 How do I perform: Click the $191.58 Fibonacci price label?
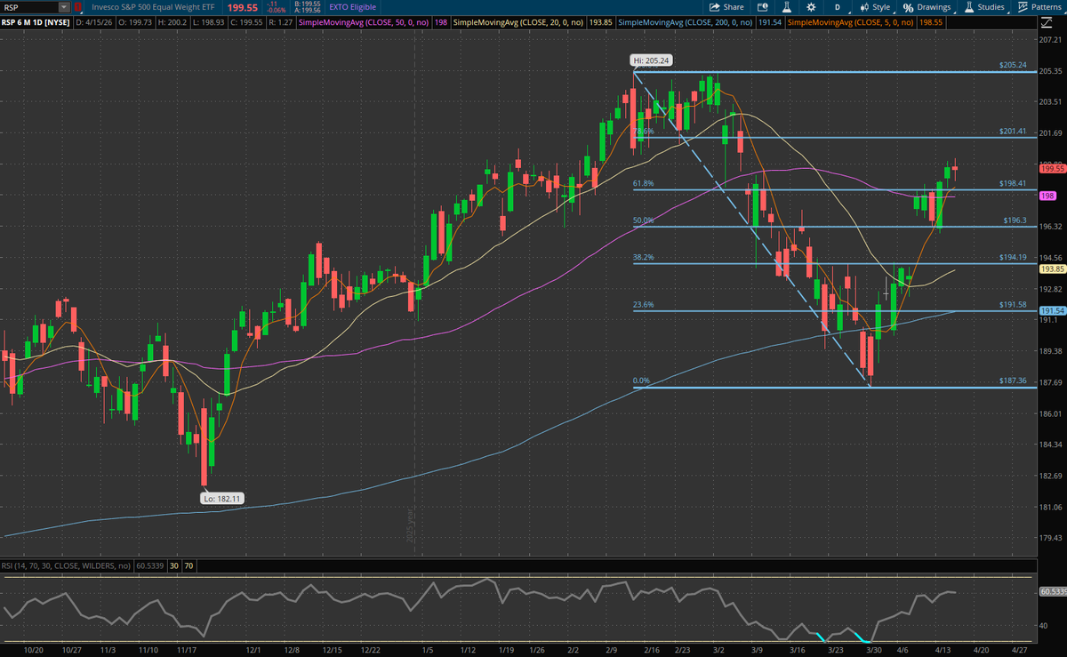pyautogui.click(x=1013, y=303)
